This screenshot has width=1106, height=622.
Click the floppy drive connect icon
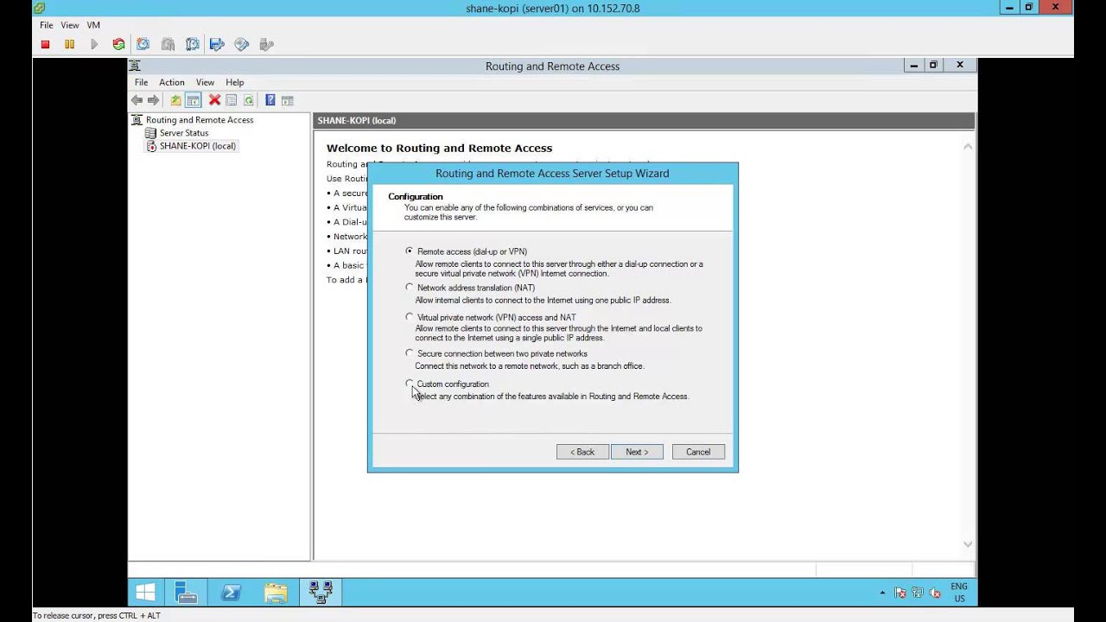point(217,44)
